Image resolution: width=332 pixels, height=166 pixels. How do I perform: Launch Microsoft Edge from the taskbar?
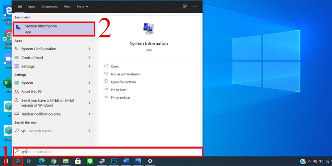tap(41, 161)
